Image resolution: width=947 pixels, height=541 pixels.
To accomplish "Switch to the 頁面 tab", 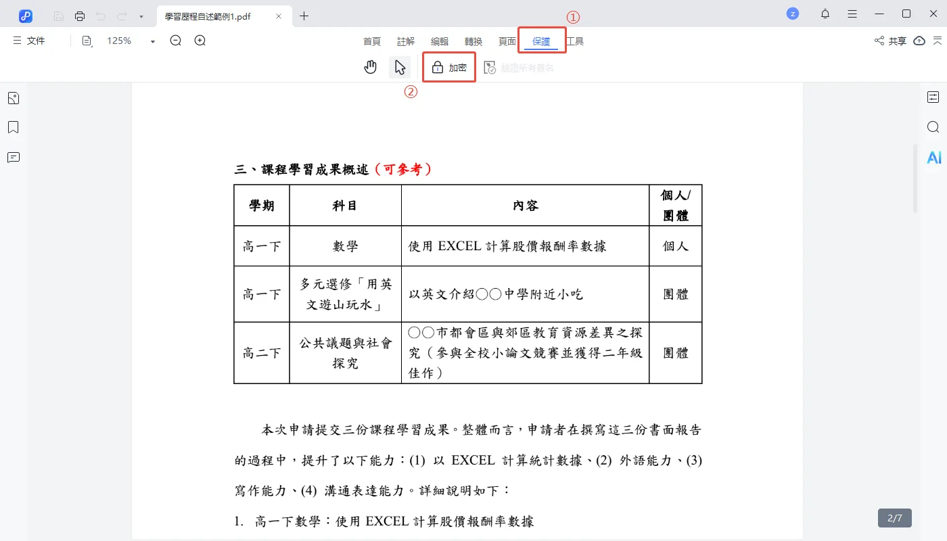I will 507,41.
